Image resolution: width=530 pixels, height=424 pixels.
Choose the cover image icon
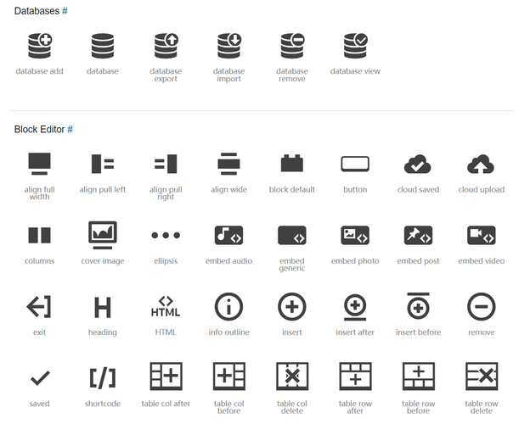tap(103, 234)
